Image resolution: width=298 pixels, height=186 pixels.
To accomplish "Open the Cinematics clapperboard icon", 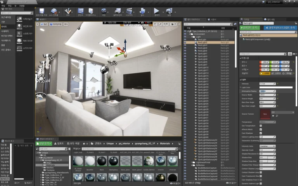I will (x=129, y=11).
